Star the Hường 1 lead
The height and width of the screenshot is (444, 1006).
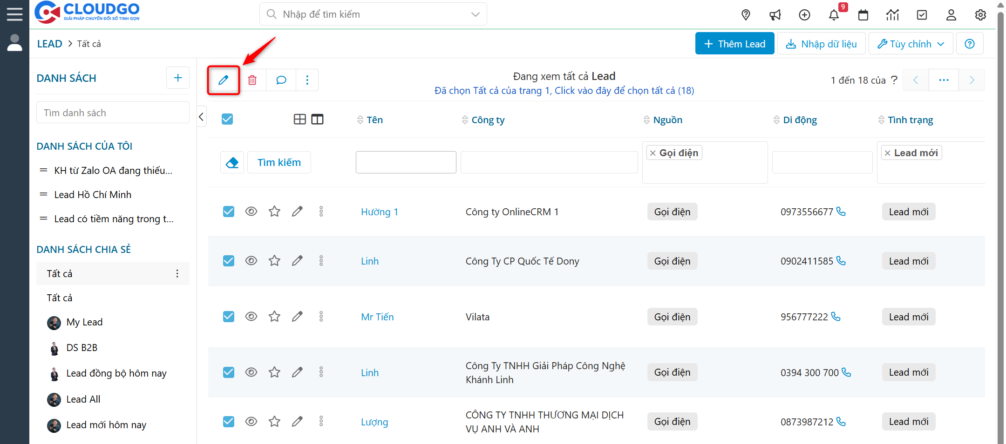274,212
